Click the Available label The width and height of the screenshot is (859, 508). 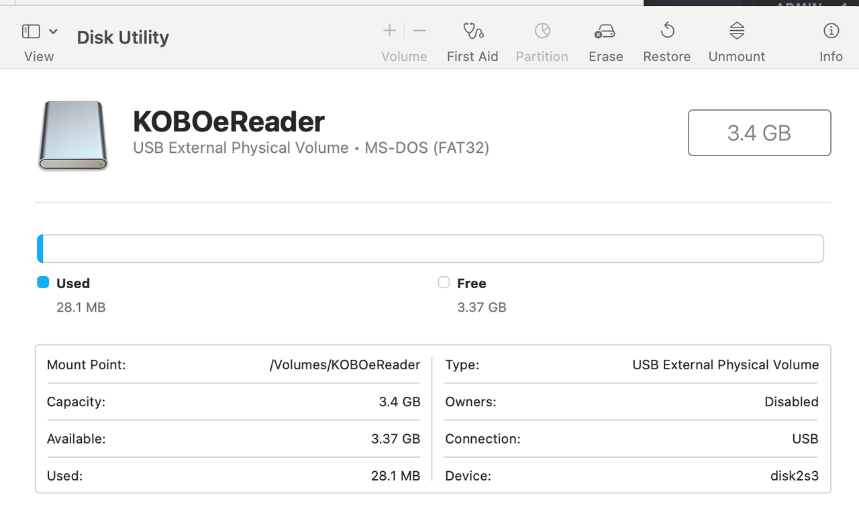coord(77,439)
